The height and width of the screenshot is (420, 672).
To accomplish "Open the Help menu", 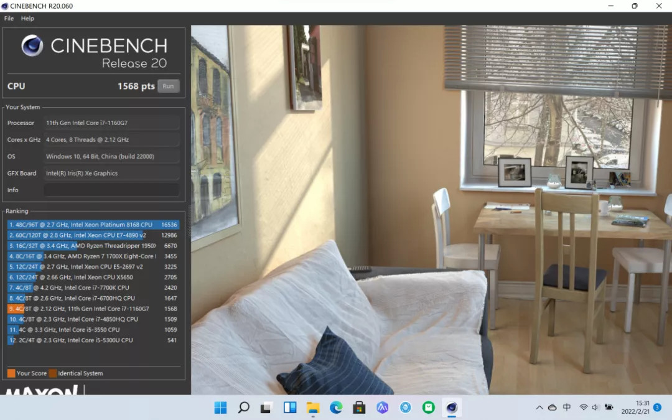I will [27, 19].
